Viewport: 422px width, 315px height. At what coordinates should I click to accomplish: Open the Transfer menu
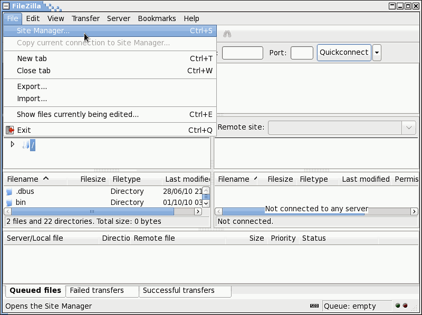click(85, 18)
